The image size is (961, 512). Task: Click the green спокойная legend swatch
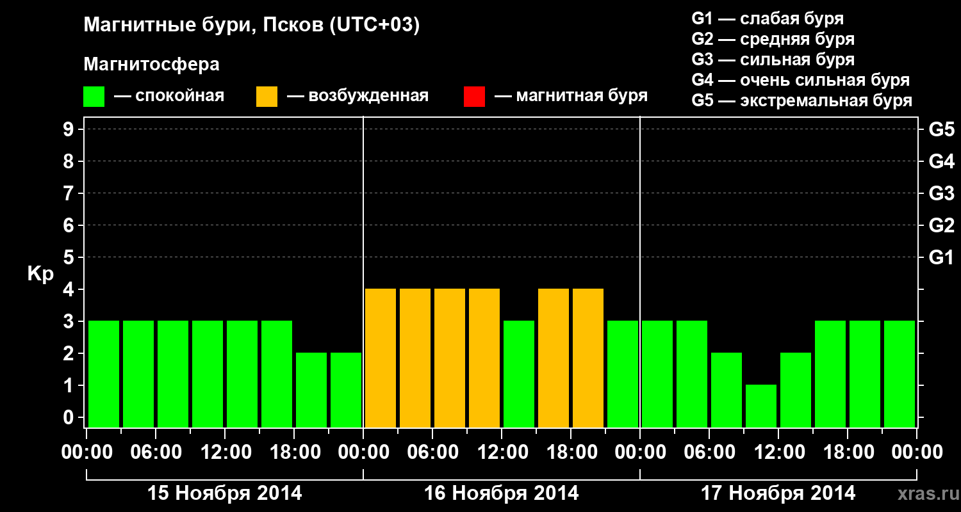tap(94, 97)
